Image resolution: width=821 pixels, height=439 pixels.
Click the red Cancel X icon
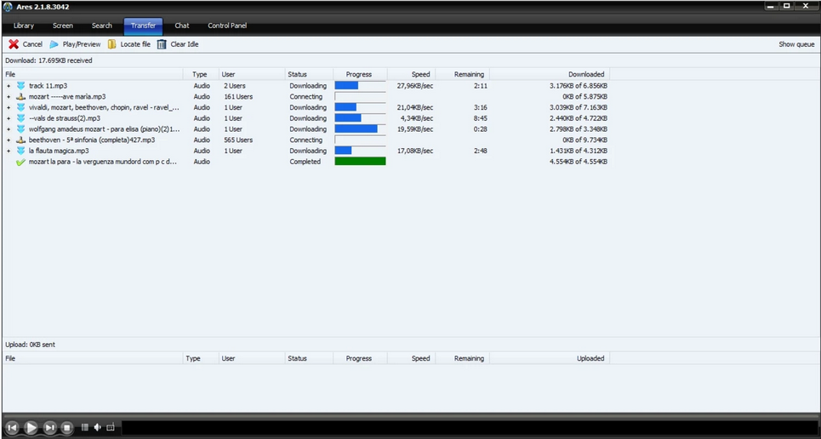14,44
